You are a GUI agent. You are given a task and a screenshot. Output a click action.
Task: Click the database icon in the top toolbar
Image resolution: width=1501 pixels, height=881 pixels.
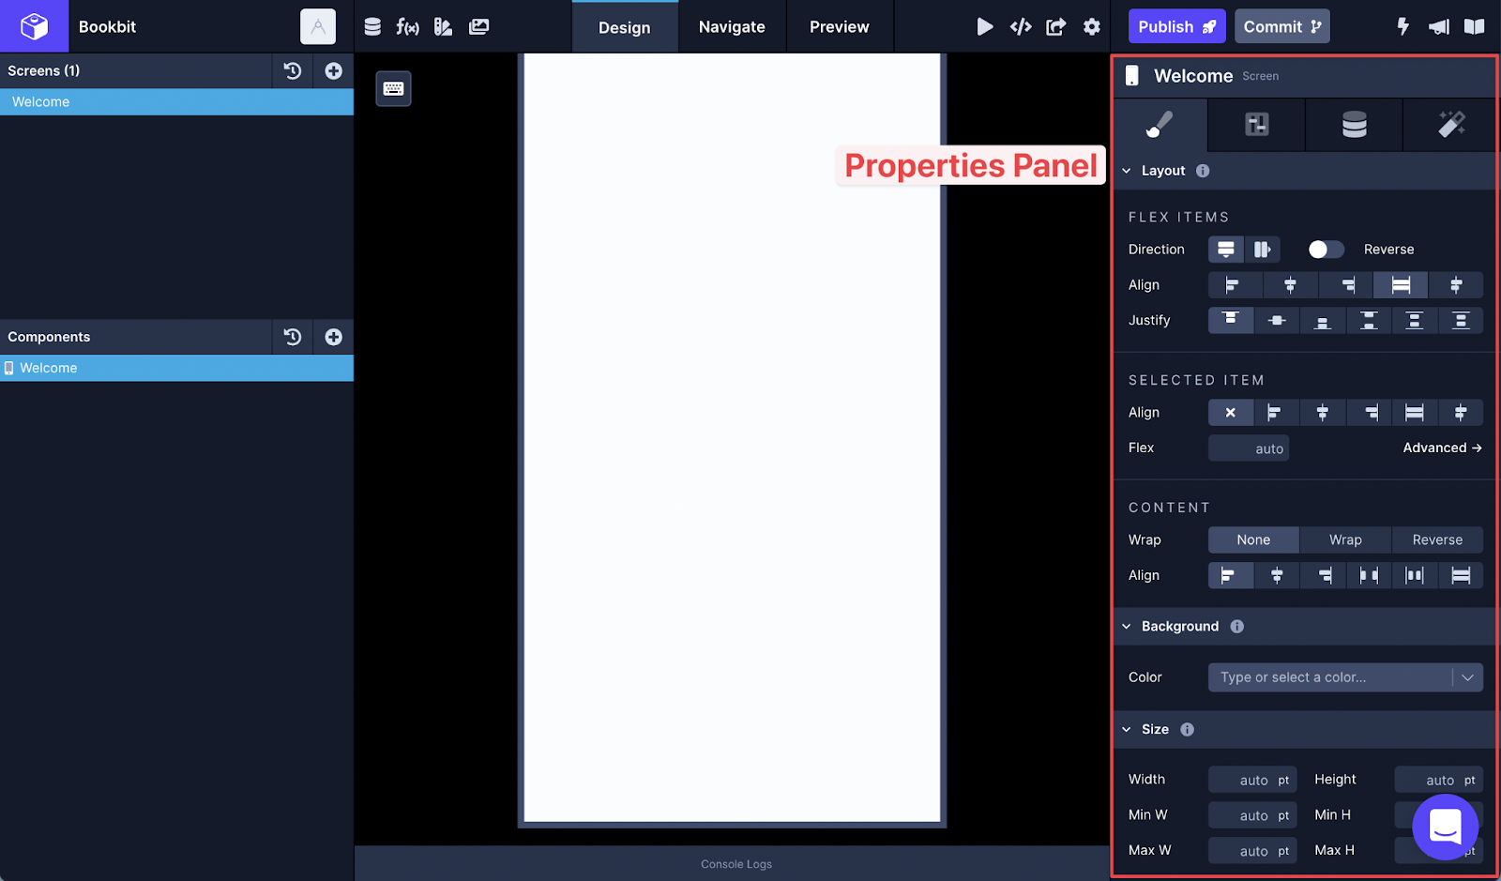[372, 26]
